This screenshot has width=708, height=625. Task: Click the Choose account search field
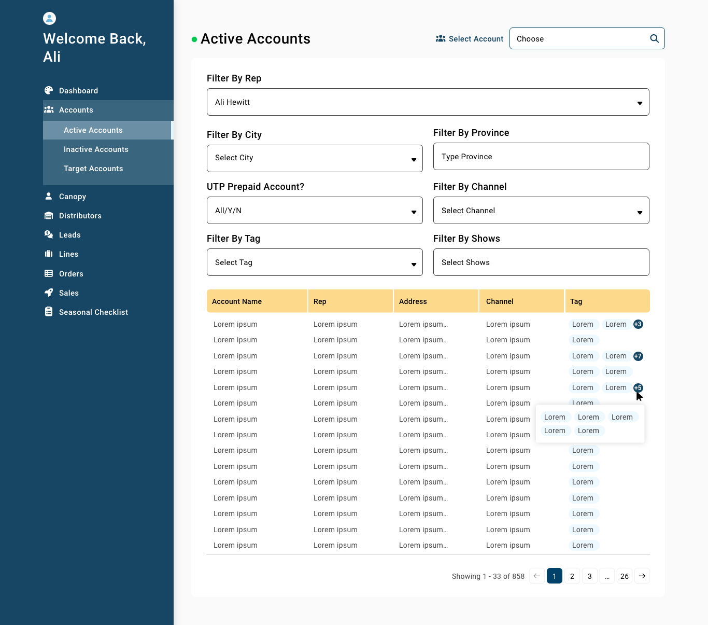pyautogui.click(x=587, y=38)
